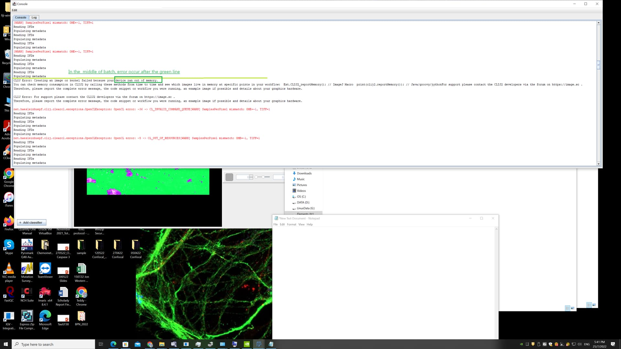
Task: Switch to the Log tab
Action: pos(34,17)
